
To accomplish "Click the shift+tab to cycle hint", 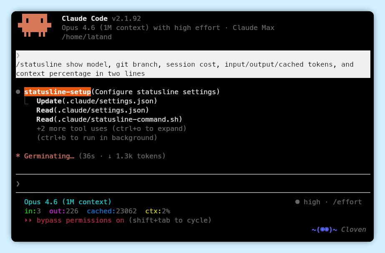I will click(170, 220).
